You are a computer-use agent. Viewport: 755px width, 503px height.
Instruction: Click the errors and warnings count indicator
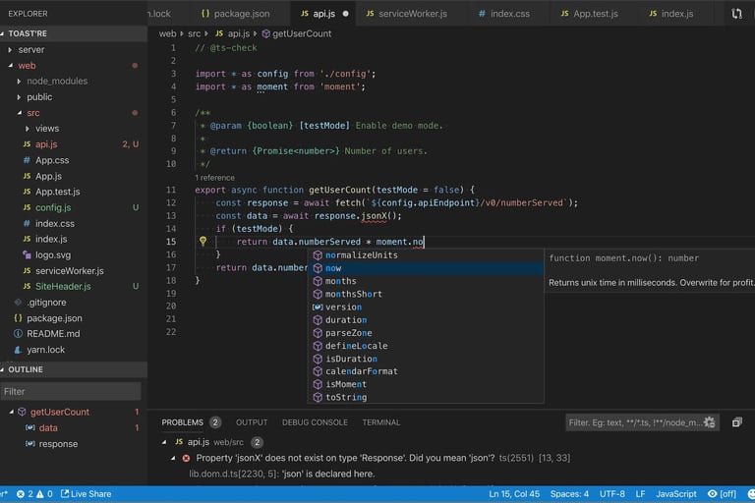(33, 493)
